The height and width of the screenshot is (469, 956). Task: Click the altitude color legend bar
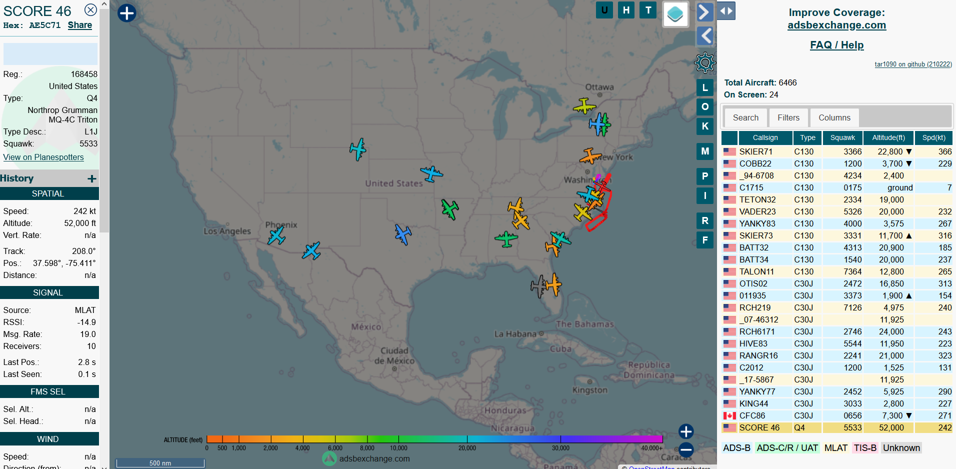(434, 439)
